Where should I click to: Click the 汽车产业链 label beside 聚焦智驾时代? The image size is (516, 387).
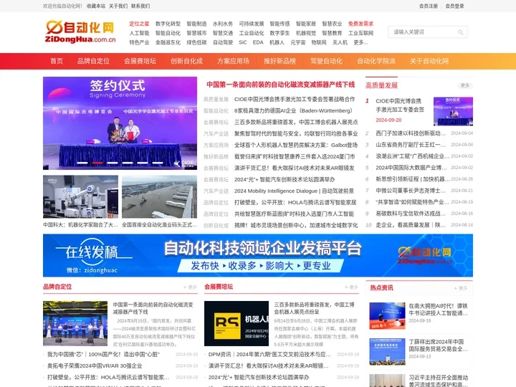click(x=216, y=133)
